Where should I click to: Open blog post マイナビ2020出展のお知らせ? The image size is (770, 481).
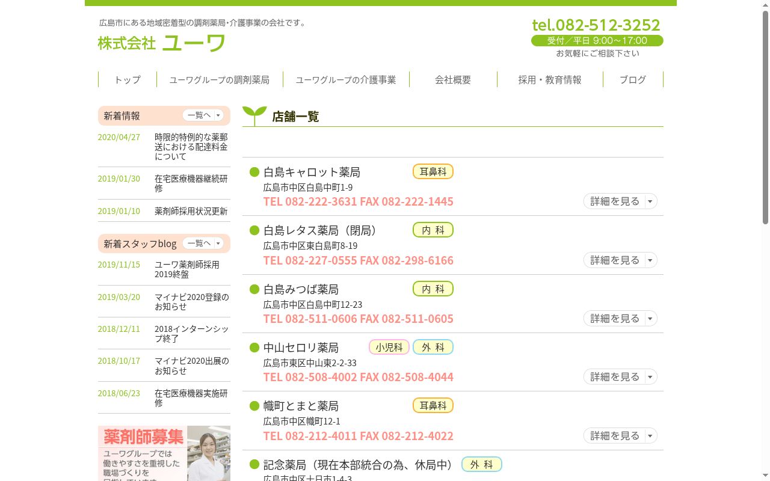(x=192, y=366)
